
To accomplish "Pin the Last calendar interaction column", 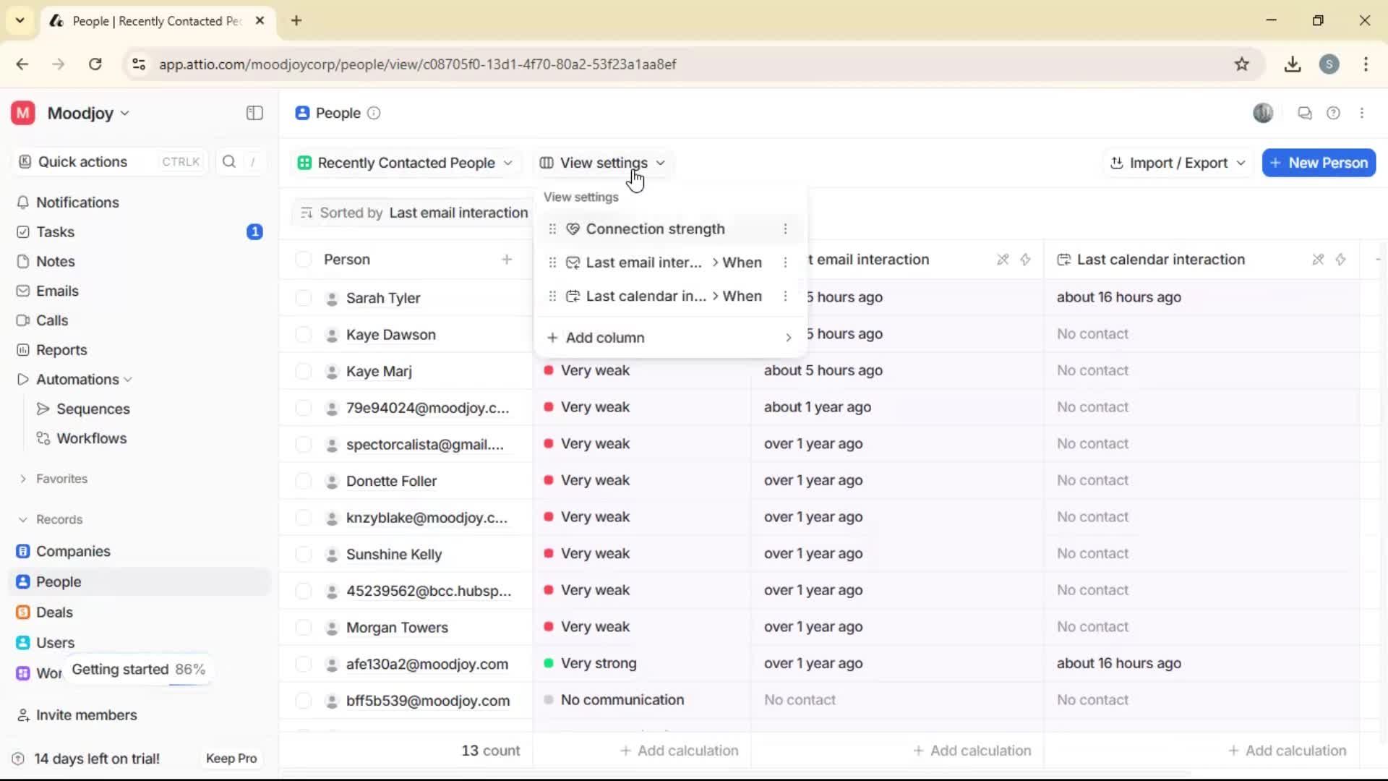I will tap(1318, 260).
